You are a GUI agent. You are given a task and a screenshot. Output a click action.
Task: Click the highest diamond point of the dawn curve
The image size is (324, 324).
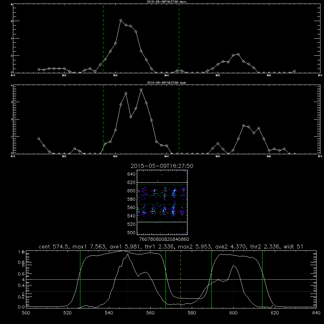click(x=121, y=20)
